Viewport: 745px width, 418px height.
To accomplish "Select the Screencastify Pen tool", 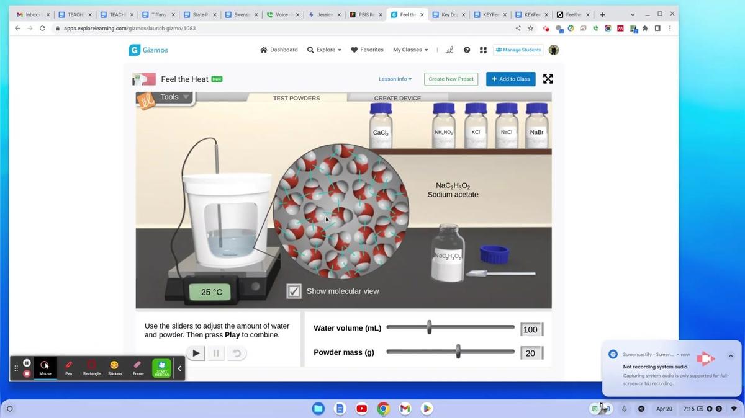I will tap(68, 367).
